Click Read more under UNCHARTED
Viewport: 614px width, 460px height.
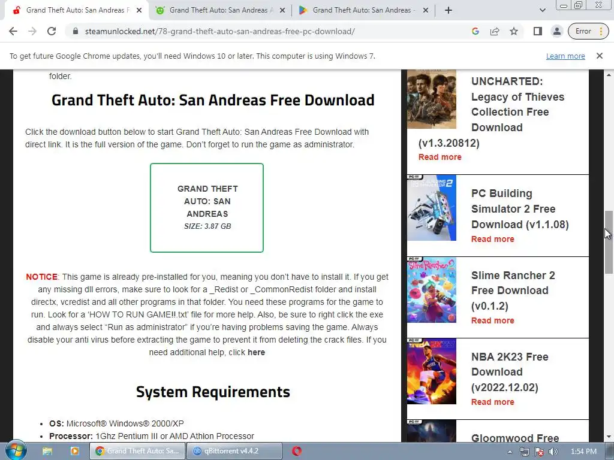coord(440,157)
